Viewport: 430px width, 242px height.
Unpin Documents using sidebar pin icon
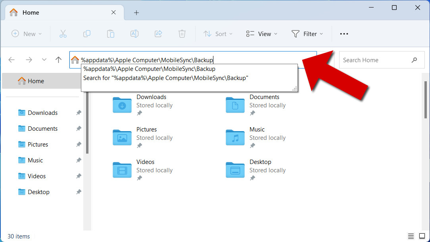tap(79, 128)
